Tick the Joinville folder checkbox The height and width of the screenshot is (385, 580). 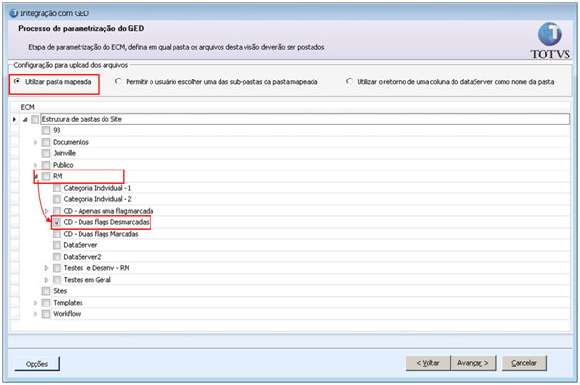46,153
